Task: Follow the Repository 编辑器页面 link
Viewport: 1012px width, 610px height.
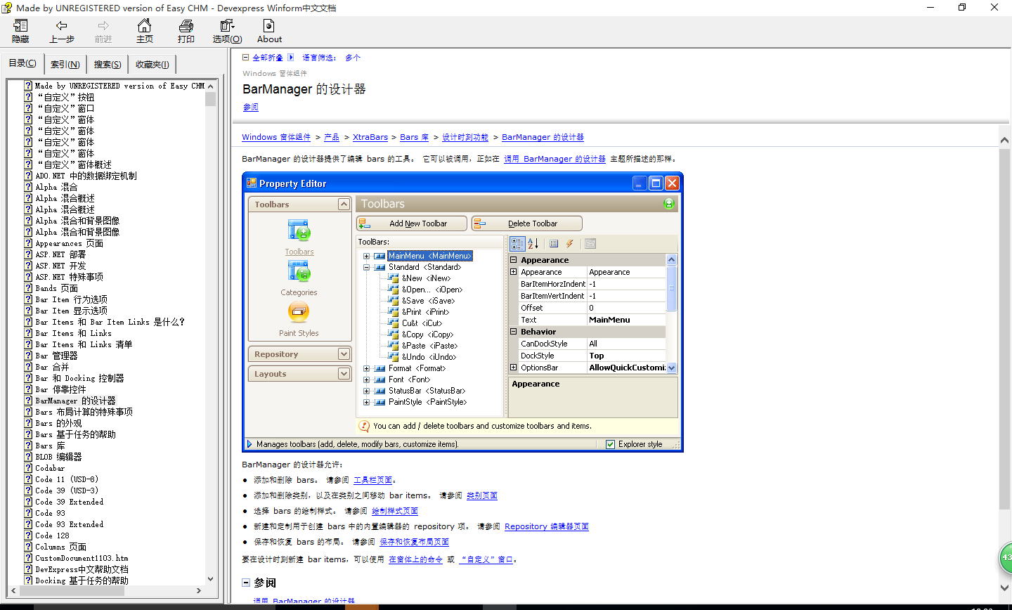Action: point(546,526)
